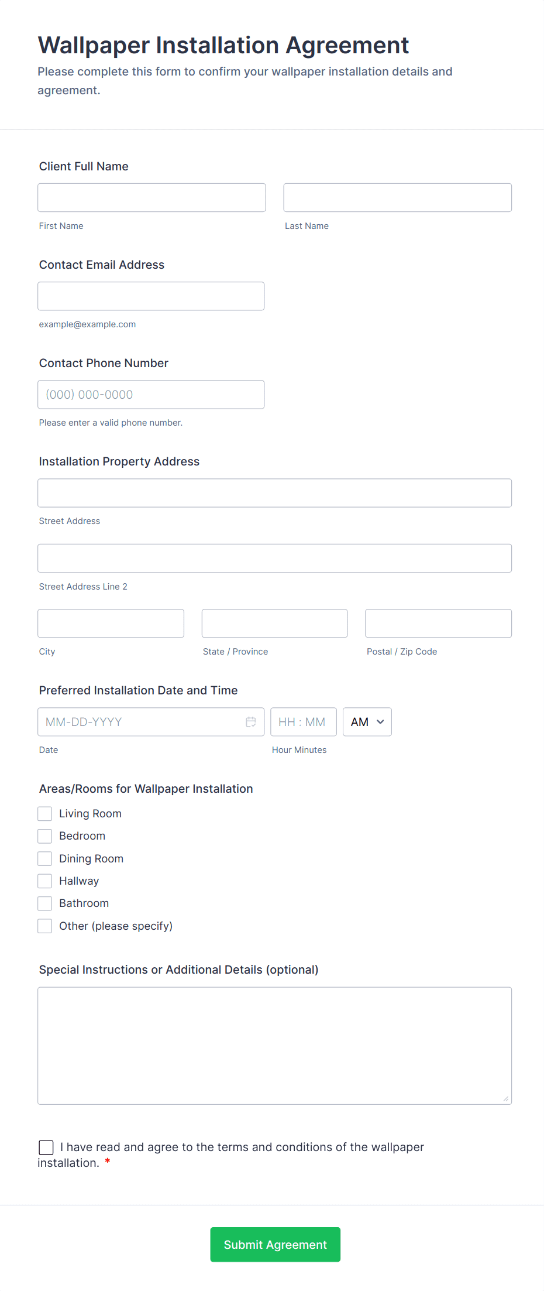Mark the Bathroom checkbox
544x1291 pixels.
click(45, 903)
